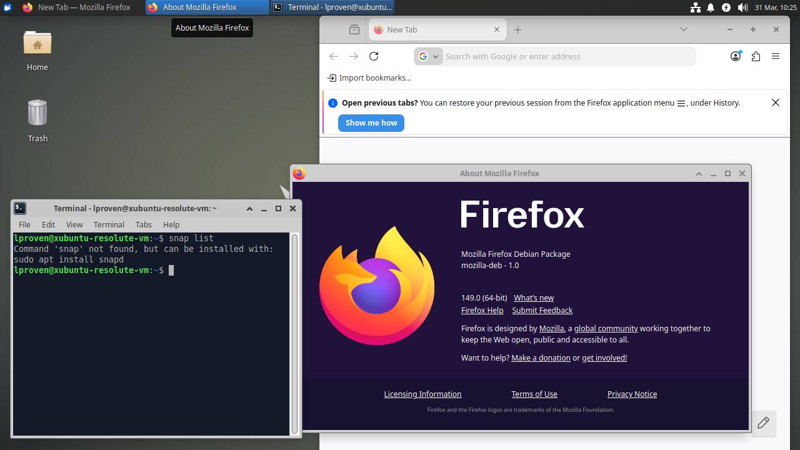Open the Terminal menu in terminal menubar
Image resolution: width=800 pixels, height=450 pixels.
(109, 224)
